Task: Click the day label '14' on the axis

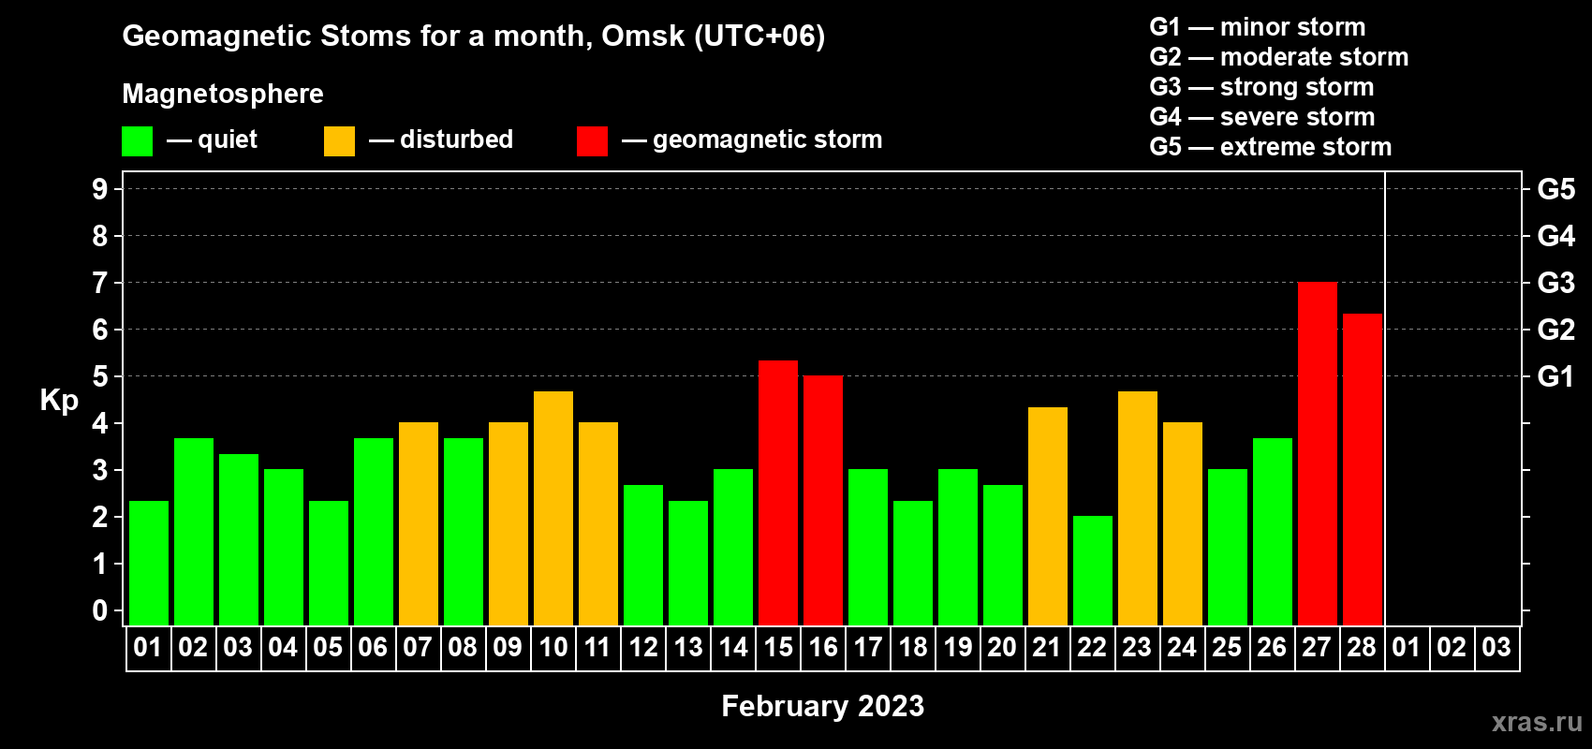Action: point(733,647)
